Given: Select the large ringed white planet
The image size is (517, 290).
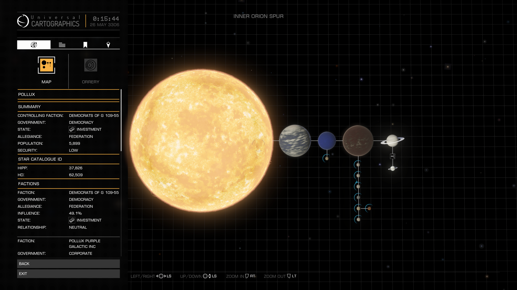Looking at the screenshot, I should (392, 140).
